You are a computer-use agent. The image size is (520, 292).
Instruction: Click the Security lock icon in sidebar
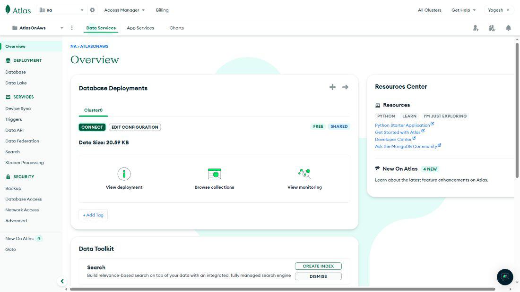(x=8, y=177)
